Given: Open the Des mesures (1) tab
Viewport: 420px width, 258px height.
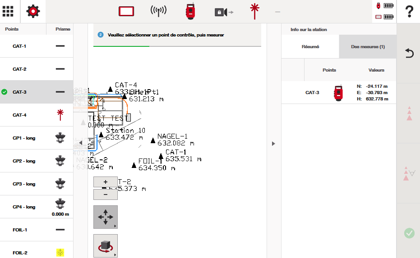Looking at the screenshot, I should point(368,46).
